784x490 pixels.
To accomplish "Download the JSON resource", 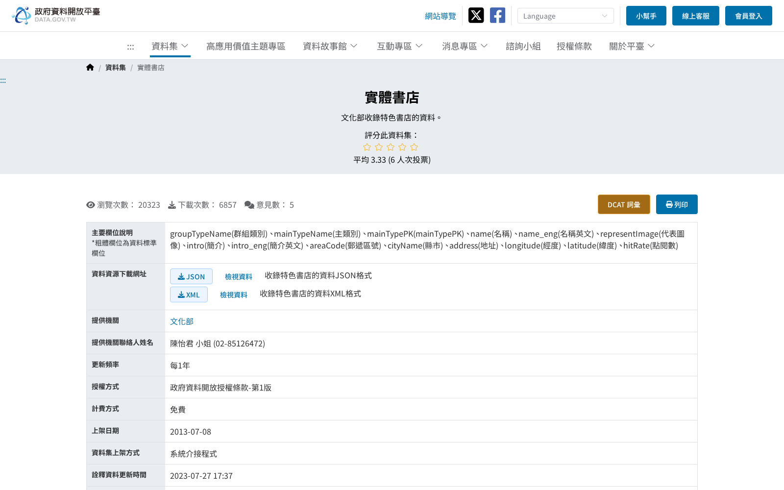I will pyautogui.click(x=191, y=276).
